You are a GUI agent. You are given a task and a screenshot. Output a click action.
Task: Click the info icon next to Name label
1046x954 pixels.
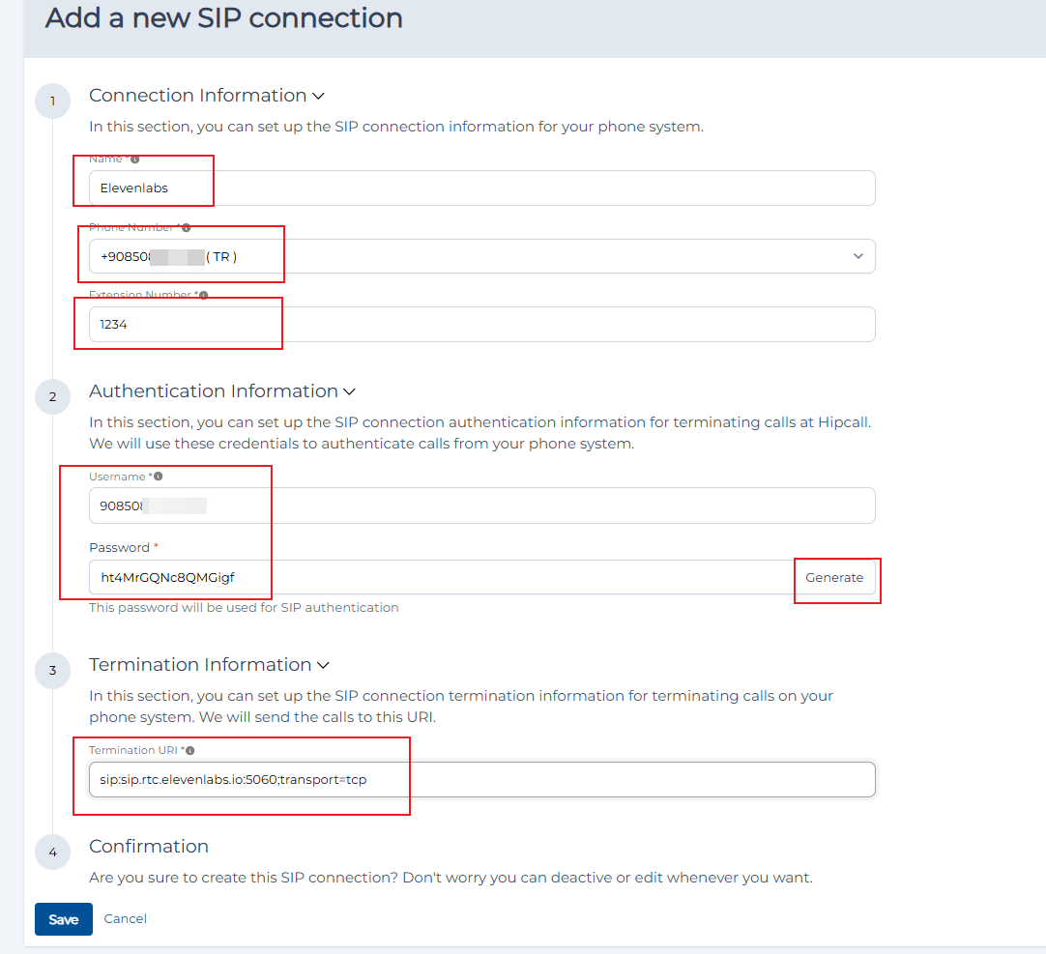coord(134,159)
